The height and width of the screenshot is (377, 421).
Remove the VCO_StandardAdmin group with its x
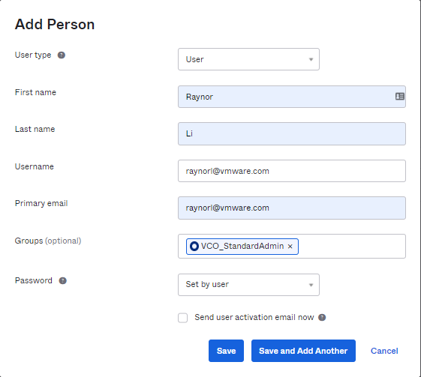point(290,246)
